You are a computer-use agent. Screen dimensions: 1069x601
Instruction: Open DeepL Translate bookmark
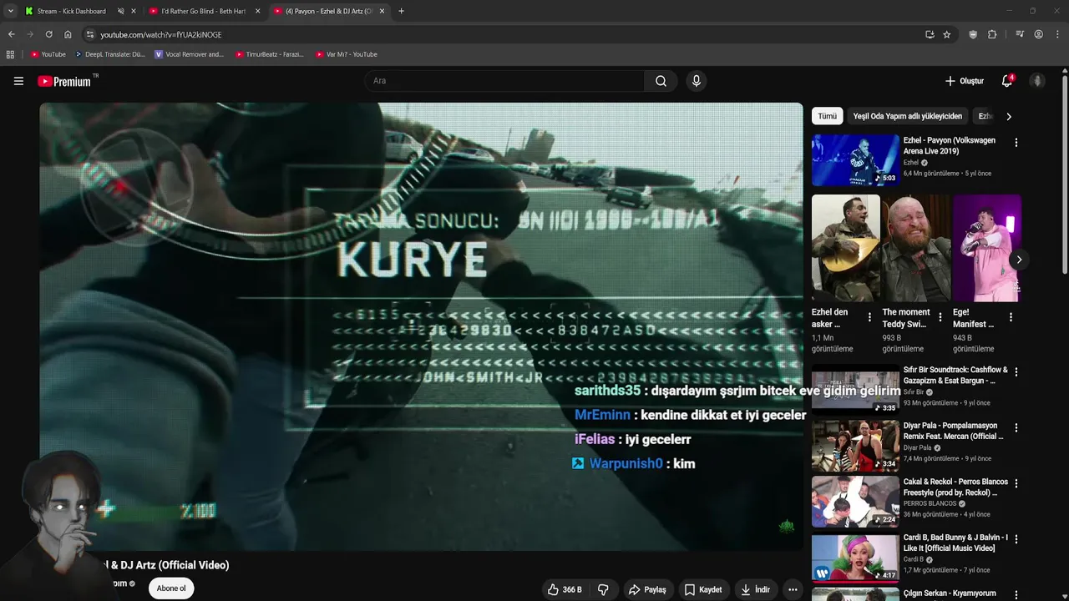coord(109,54)
